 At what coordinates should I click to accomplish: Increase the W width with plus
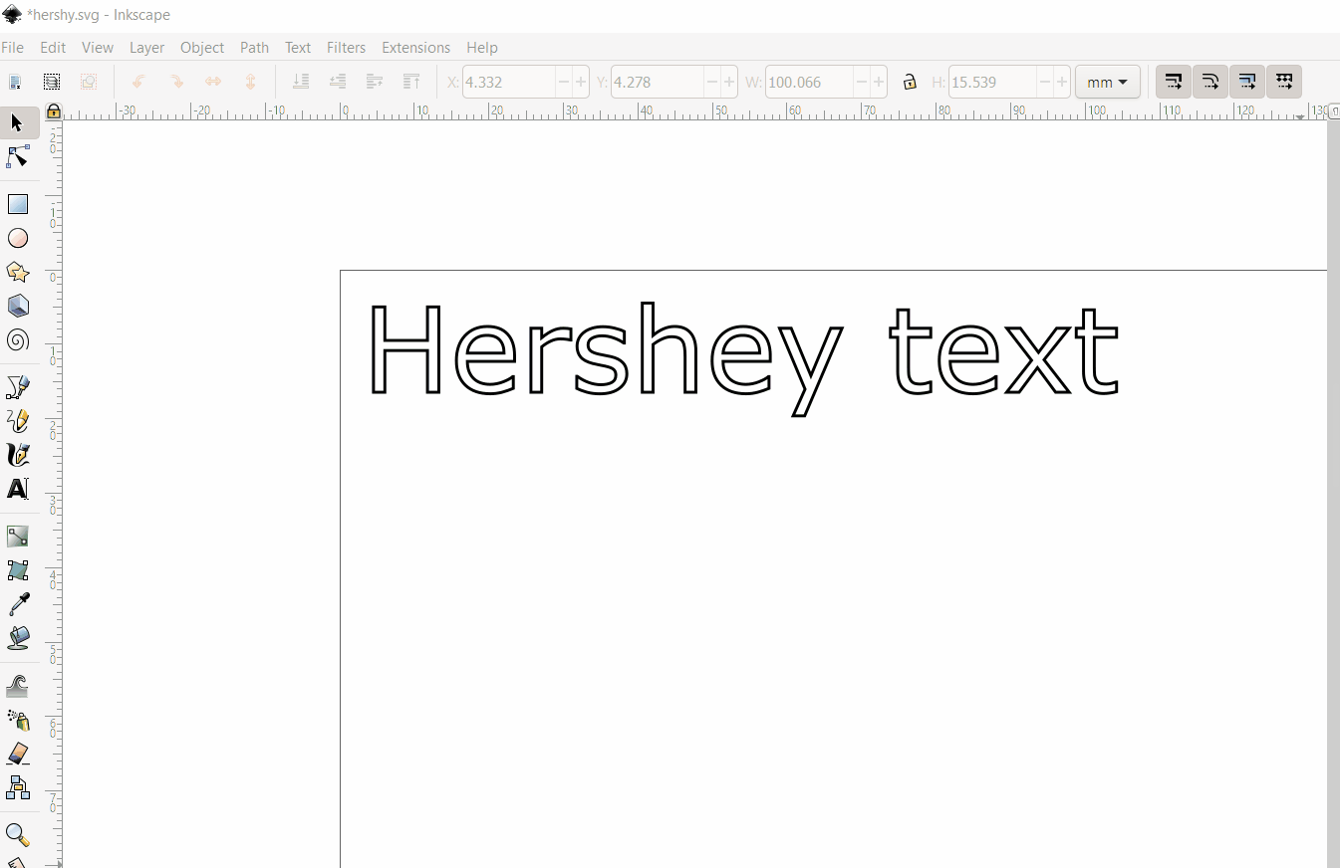point(879,82)
